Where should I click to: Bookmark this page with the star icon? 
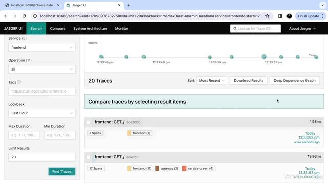pos(267,16)
